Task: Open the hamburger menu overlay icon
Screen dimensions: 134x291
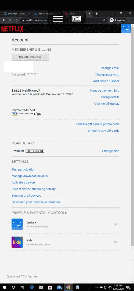Action: click(57, 19)
